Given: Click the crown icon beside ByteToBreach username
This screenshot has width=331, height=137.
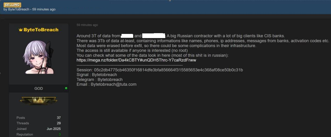Looking at the screenshot, I should pos(21,30).
